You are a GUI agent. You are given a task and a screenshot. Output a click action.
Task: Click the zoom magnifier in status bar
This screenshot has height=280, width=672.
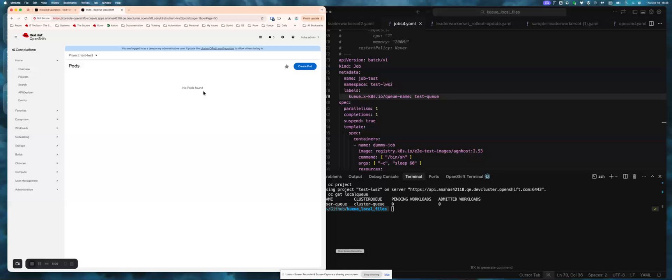click(548, 275)
